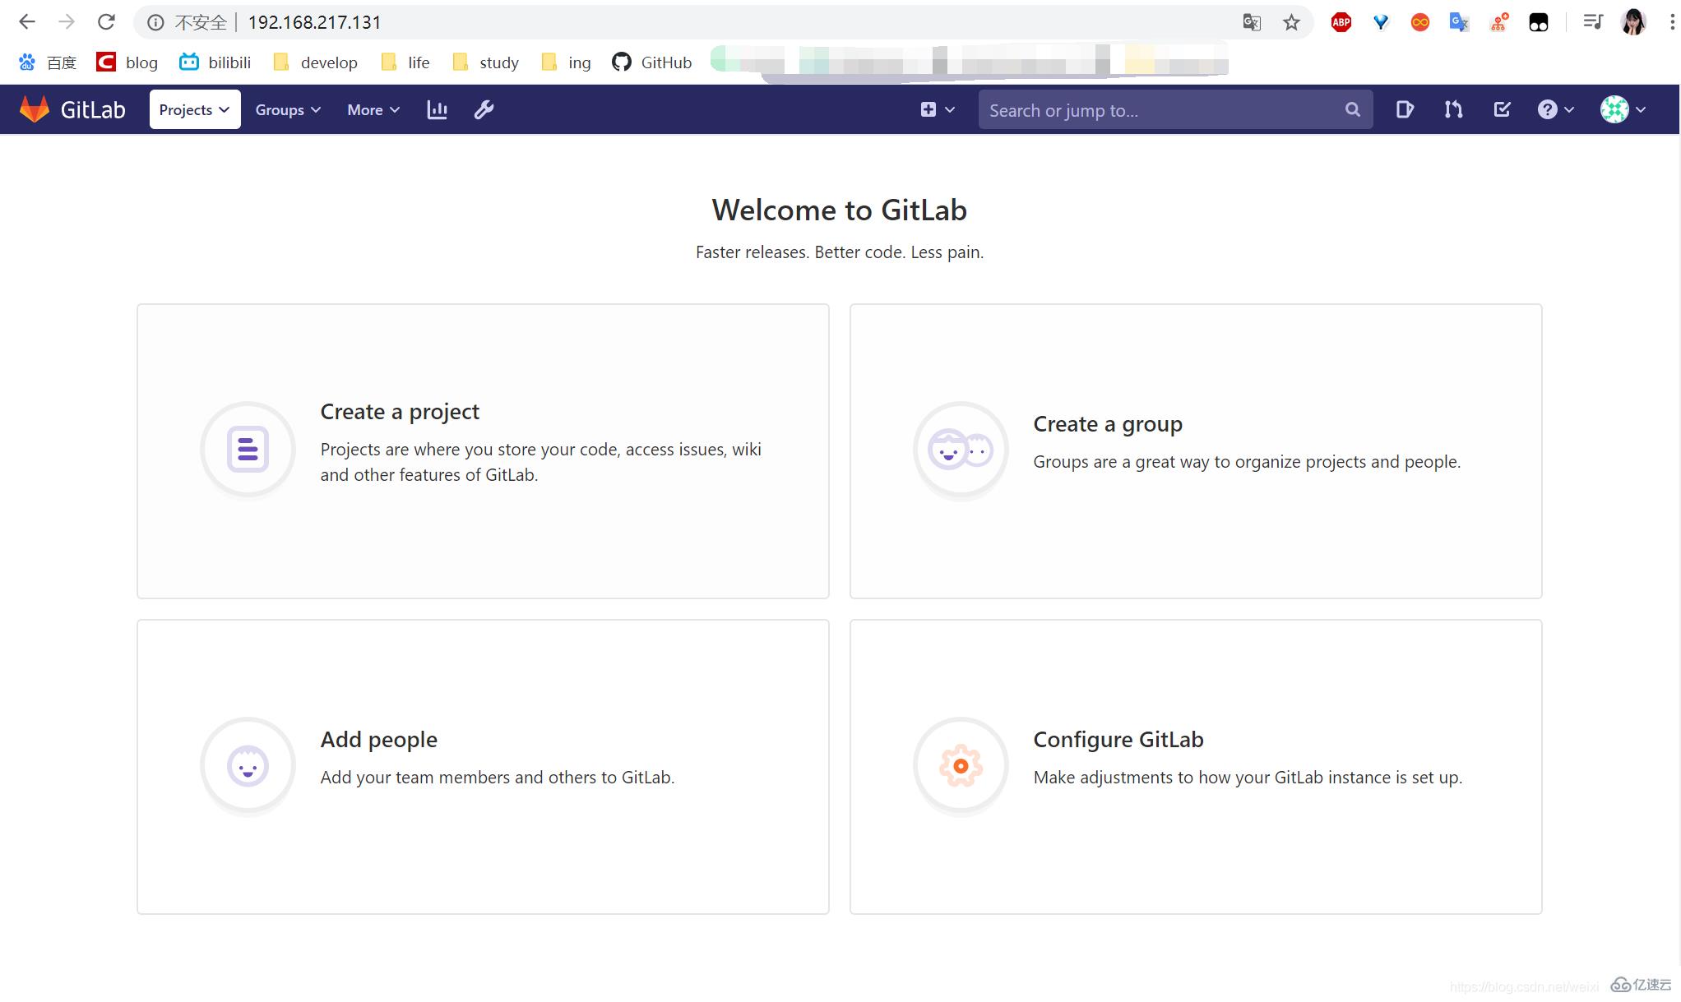Click the Add people card
Image resolution: width=1681 pixels, height=1002 pixels.
coord(484,766)
